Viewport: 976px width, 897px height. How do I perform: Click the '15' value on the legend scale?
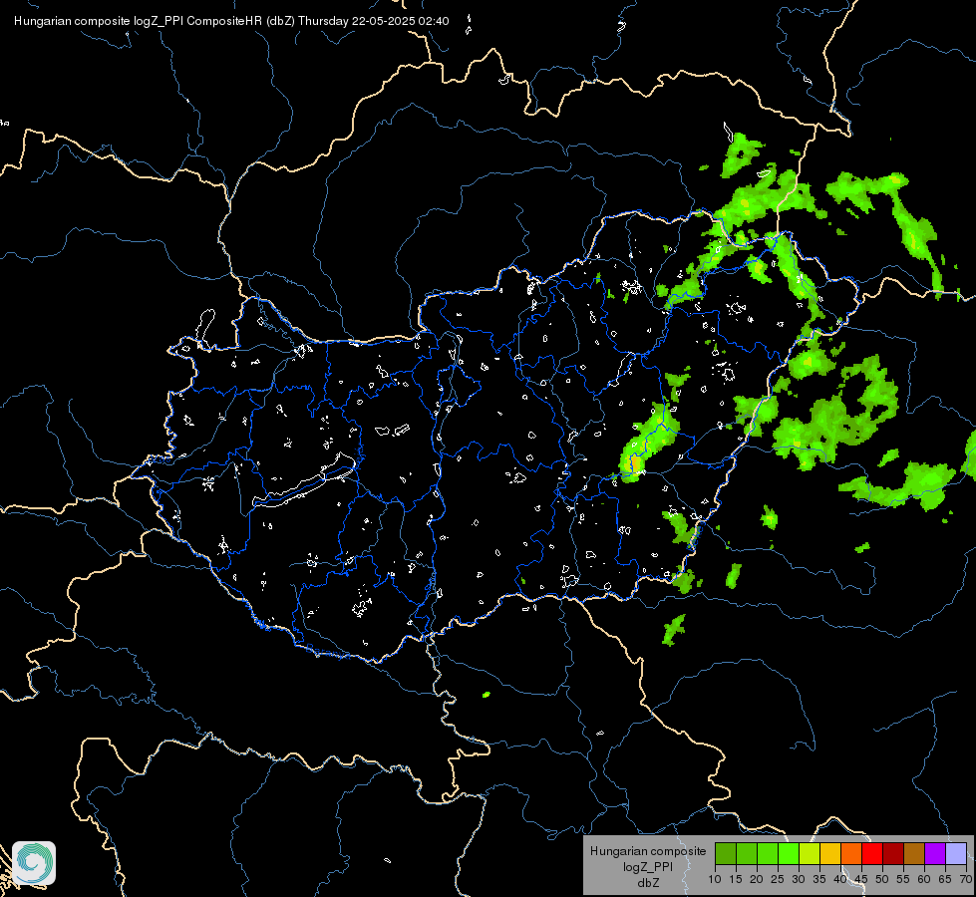coord(736,879)
